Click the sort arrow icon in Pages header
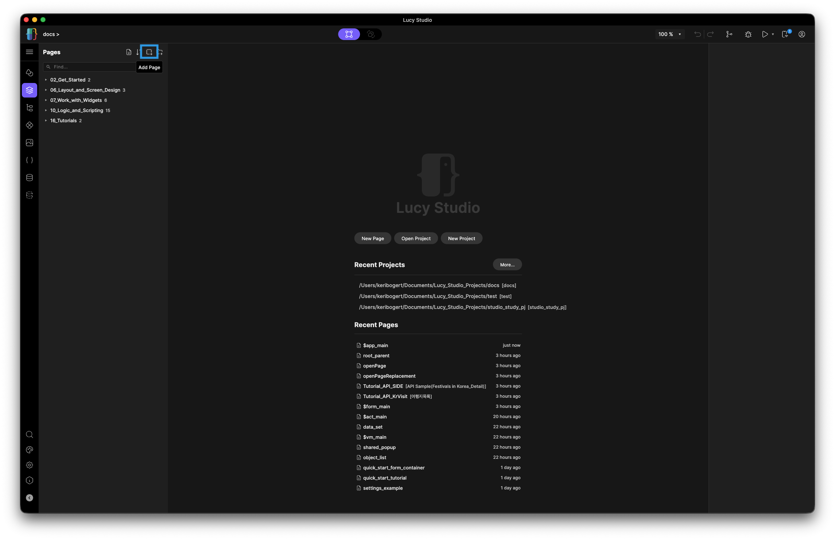Screen dimensions: 835x540 (138, 52)
